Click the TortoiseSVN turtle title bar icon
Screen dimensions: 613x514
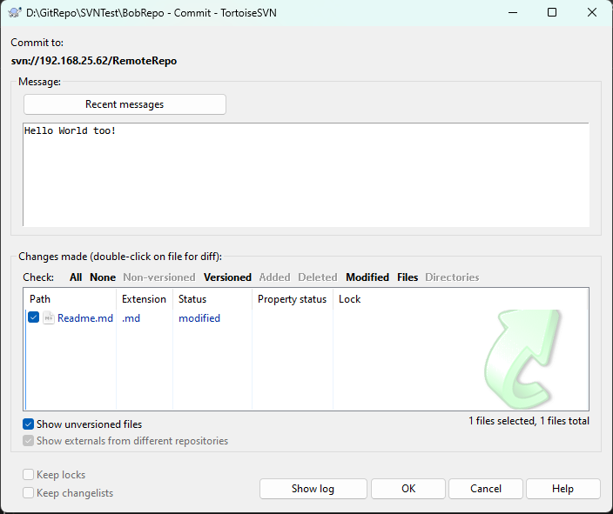(15, 12)
